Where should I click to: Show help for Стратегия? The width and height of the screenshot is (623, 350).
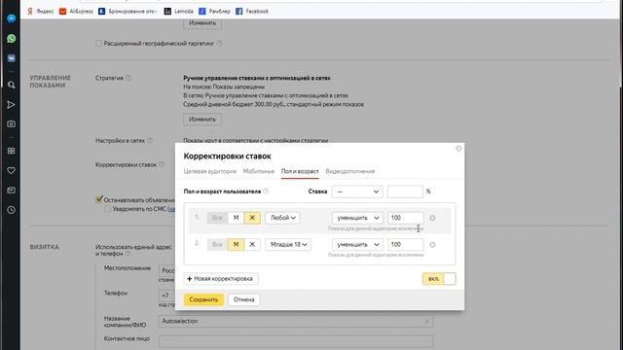[128, 78]
